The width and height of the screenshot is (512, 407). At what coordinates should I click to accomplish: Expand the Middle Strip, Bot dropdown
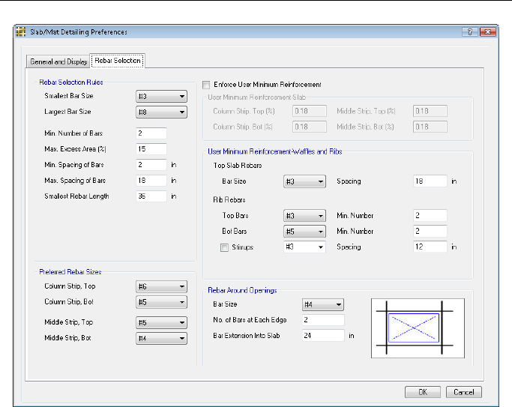(x=160, y=339)
